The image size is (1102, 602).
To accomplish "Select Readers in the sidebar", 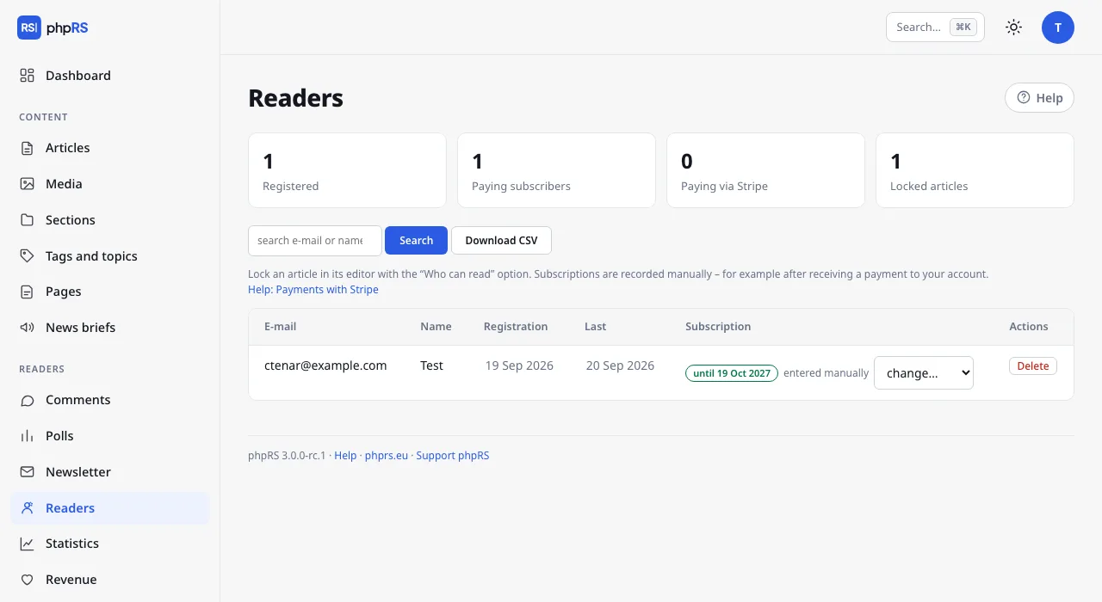I will point(110,508).
